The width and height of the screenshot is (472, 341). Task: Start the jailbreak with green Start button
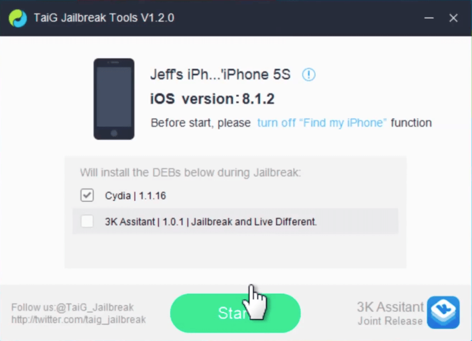tap(235, 313)
